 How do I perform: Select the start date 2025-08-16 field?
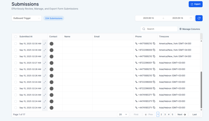(x=148, y=18)
